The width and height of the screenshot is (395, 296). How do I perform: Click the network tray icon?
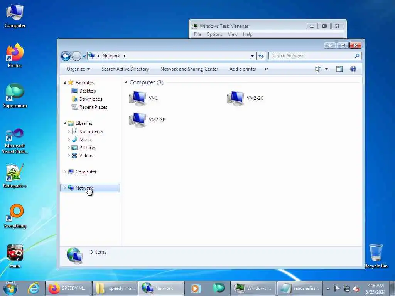347,289
